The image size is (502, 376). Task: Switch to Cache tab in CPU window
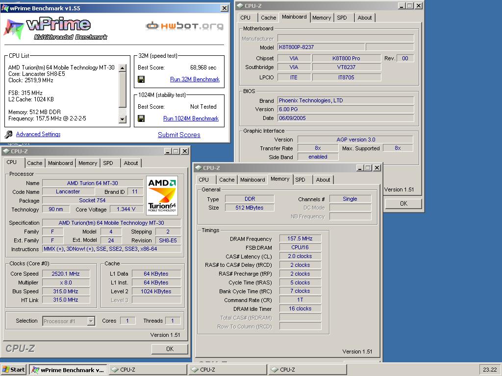[x=35, y=163]
